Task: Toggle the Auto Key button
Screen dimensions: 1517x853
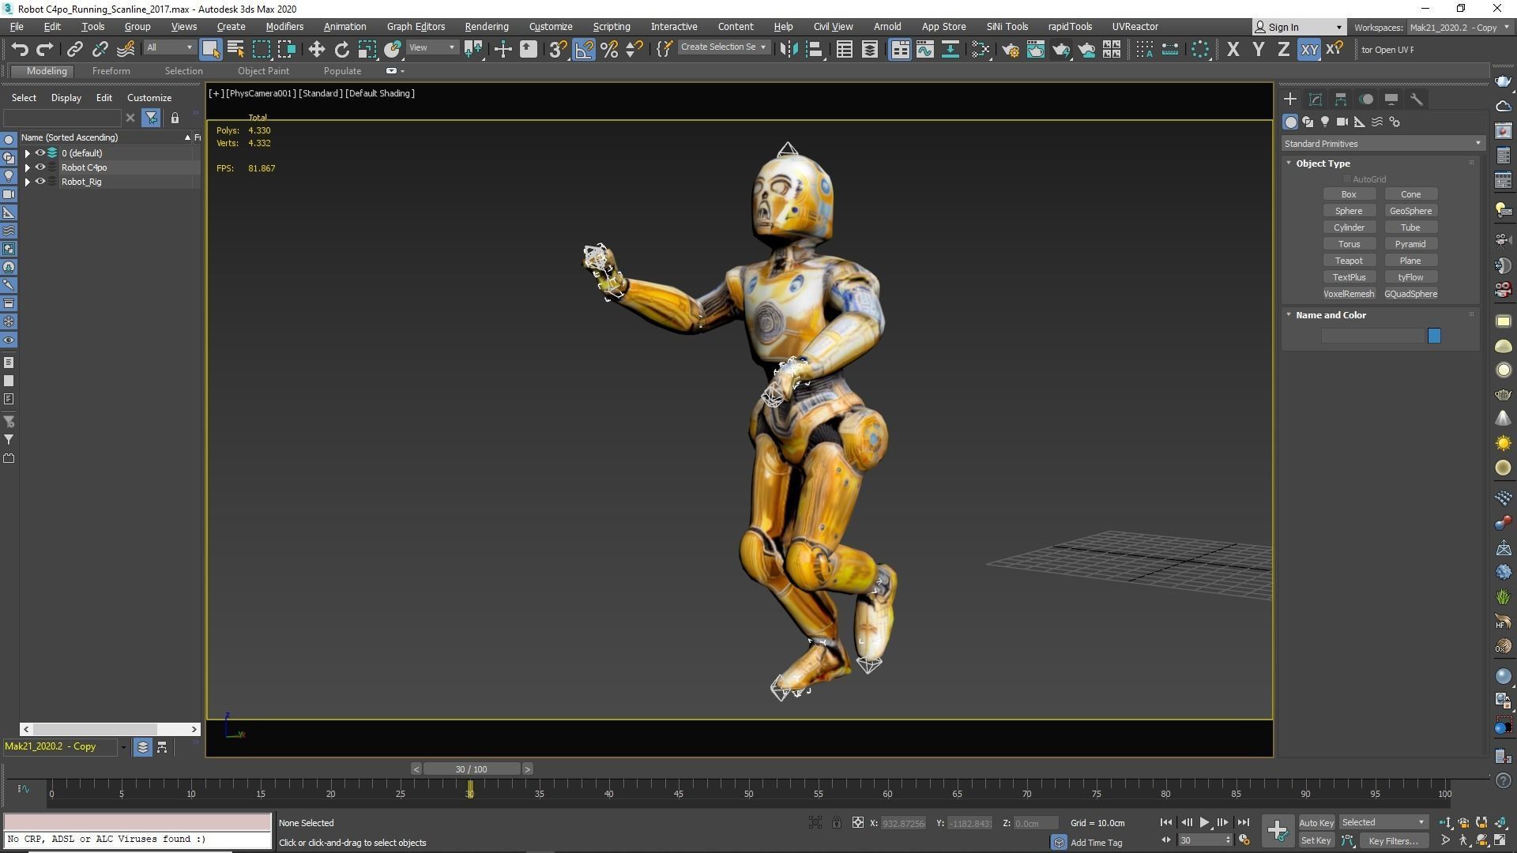Action: pyautogui.click(x=1316, y=823)
